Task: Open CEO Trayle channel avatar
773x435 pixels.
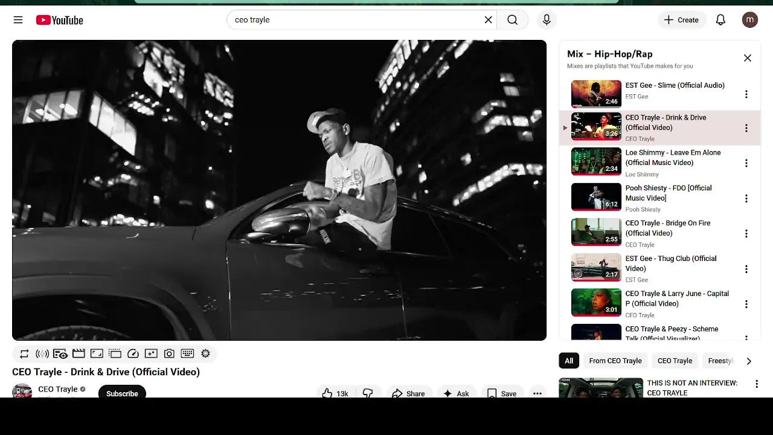Action: point(22,391)
